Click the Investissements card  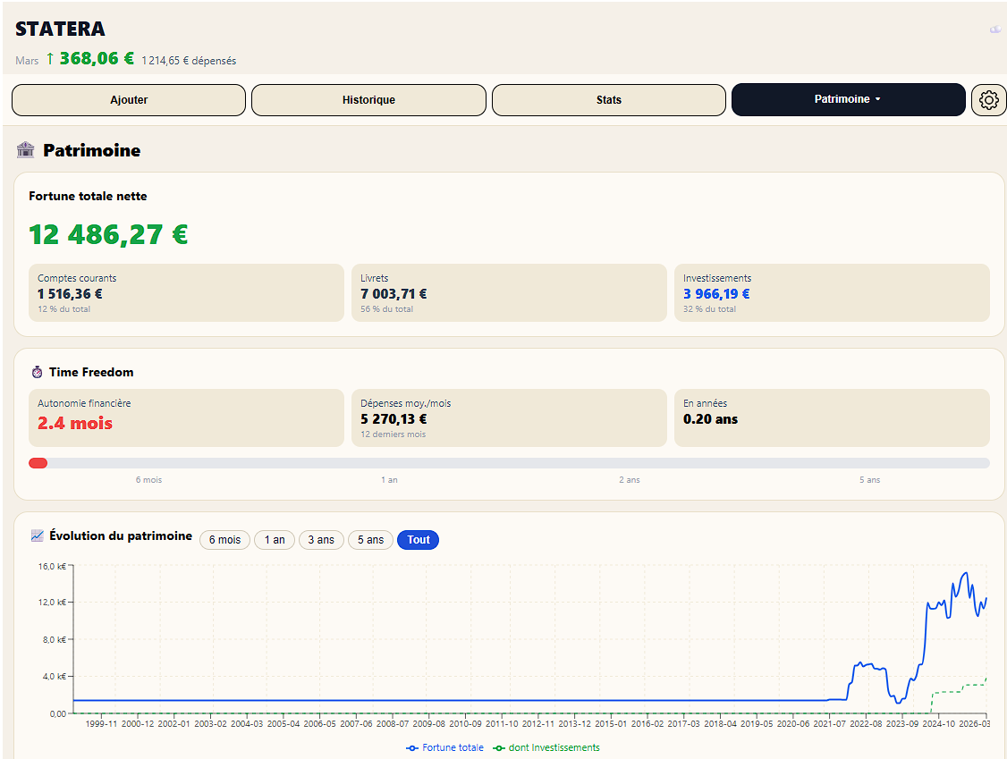pos(832,293)
